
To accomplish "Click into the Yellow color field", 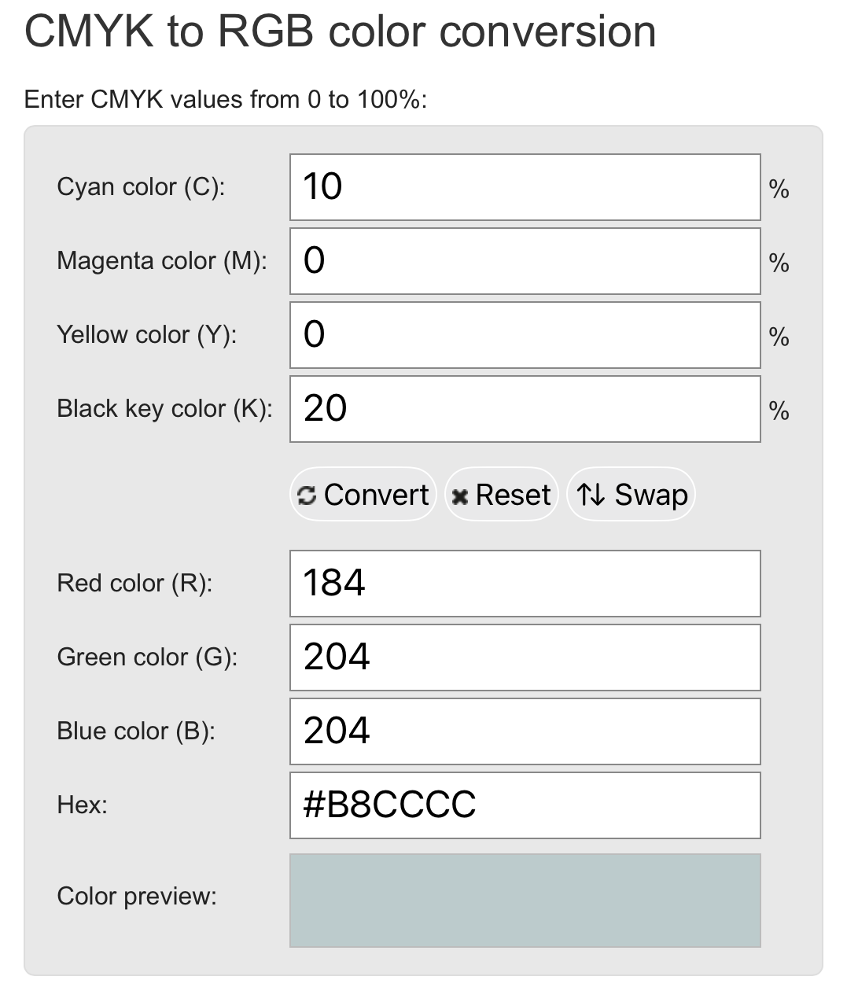I will pyautogui.click(x=525, y=335).
